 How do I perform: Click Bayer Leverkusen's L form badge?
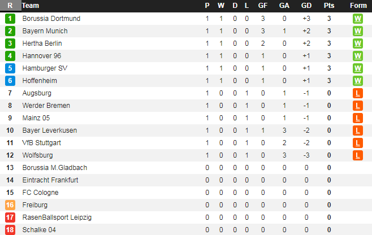[357, 130]
